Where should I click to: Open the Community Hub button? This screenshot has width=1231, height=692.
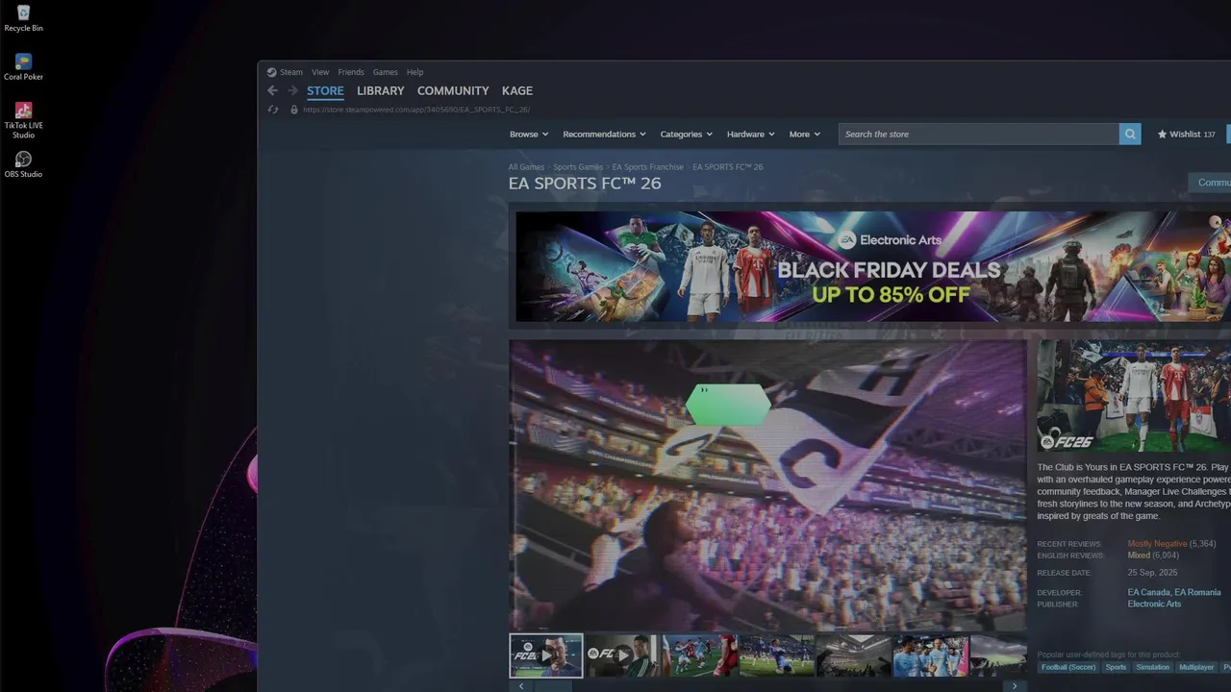click(1210, 183)
